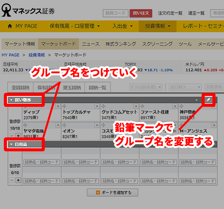Viewport: 224px width, 209px height.
Task: Open 並び替え sort dropdown
Action: click(185, 87)
